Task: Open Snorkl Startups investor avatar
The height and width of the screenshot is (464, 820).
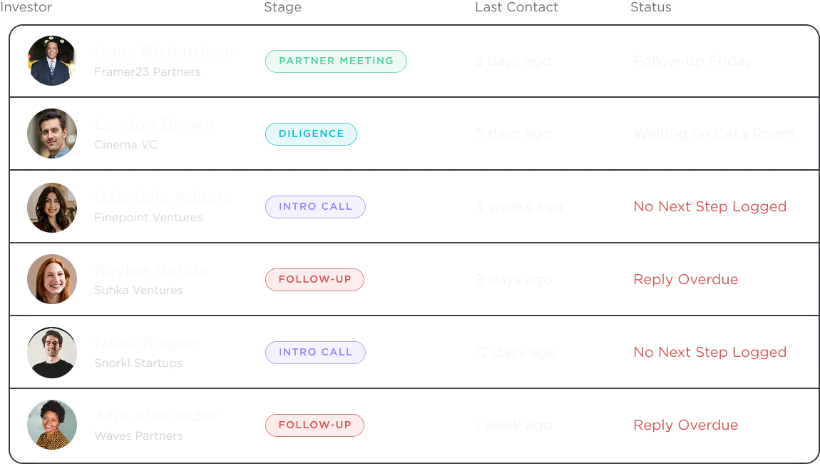Action: (x=52, y=353)
